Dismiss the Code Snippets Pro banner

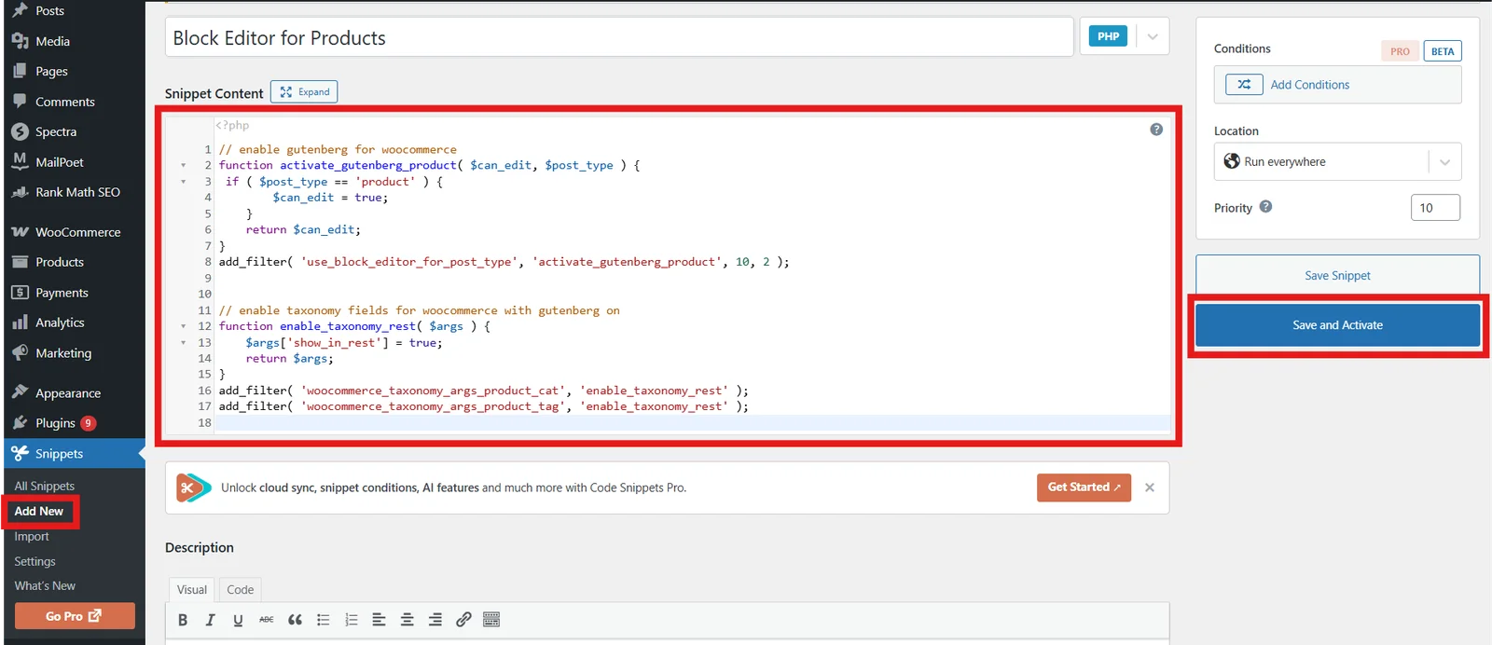click(x=1150, y=487)
